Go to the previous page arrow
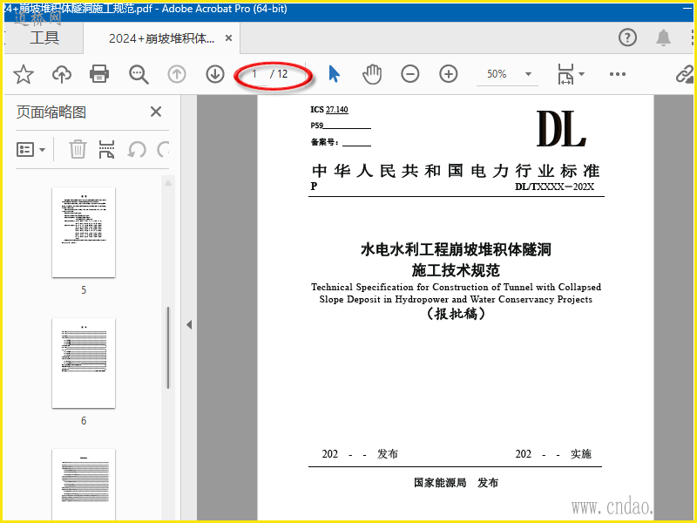 [x=177, y=74]
